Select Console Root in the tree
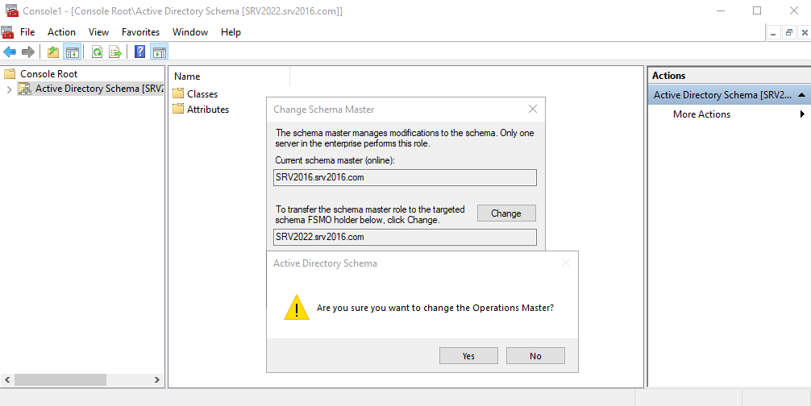This screenshot has width=811, height=406. coord(48,74)
